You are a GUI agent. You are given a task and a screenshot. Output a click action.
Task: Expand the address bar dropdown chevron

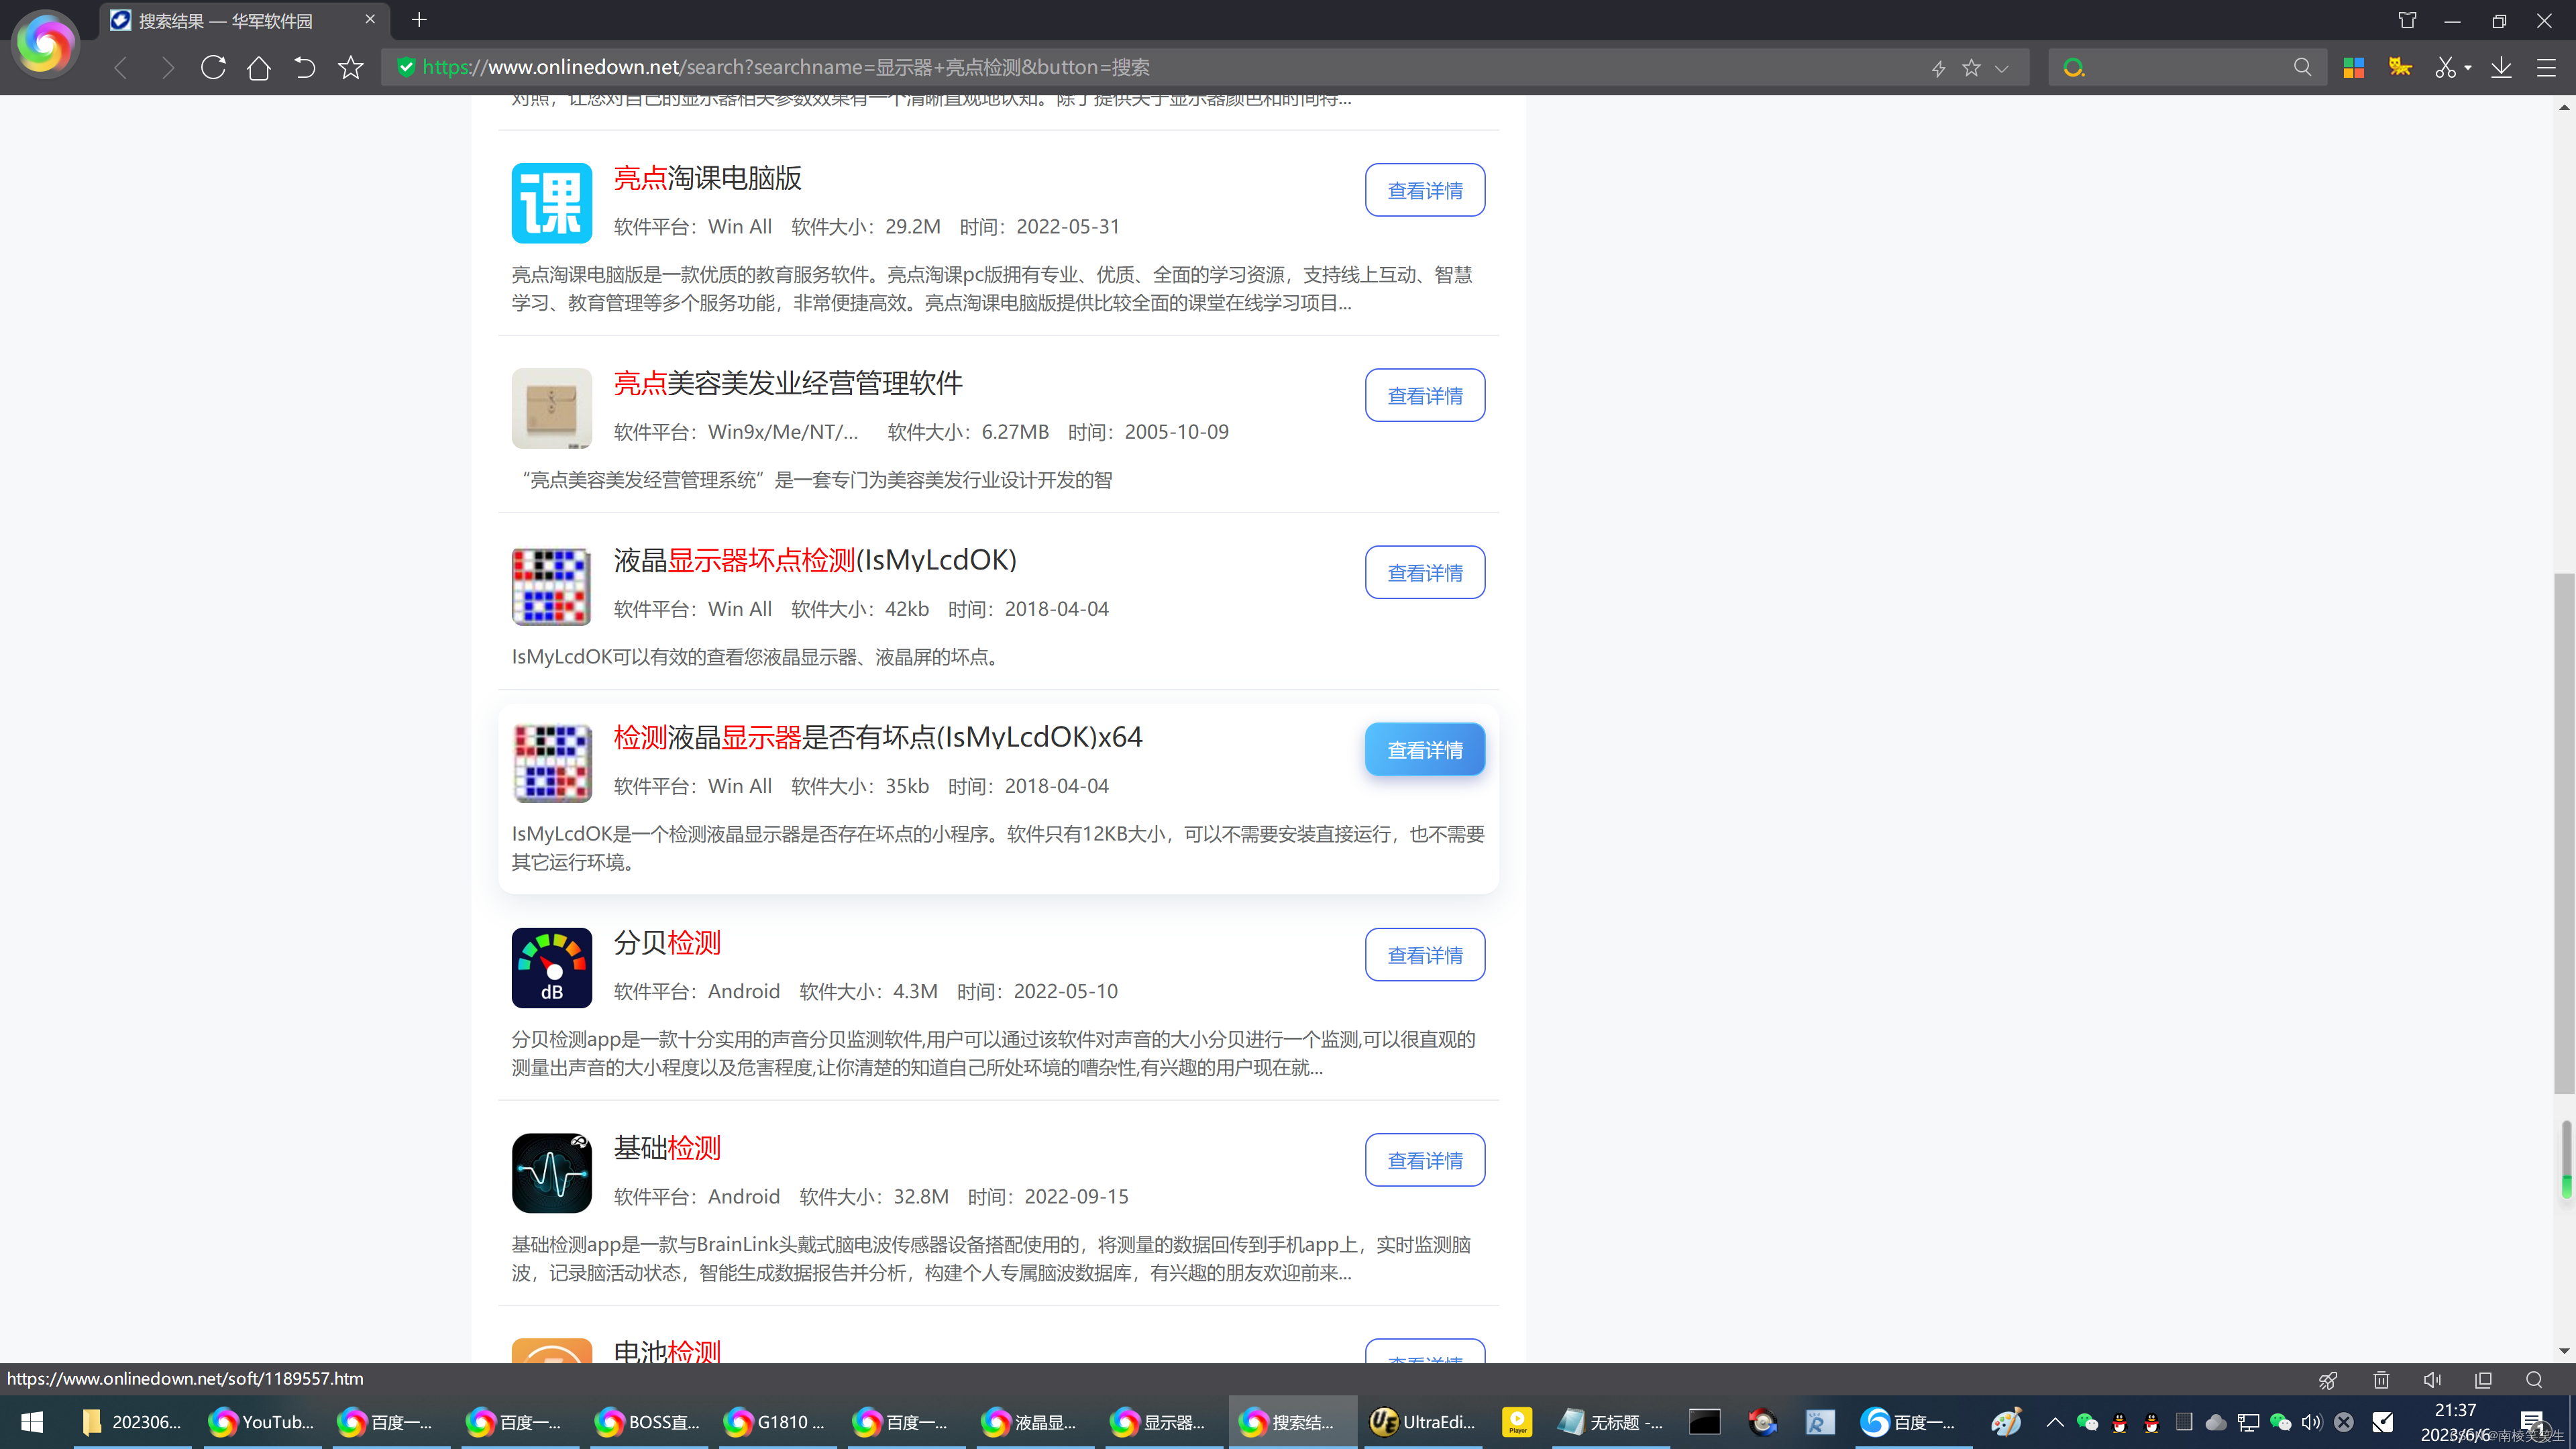point(2001,68)
